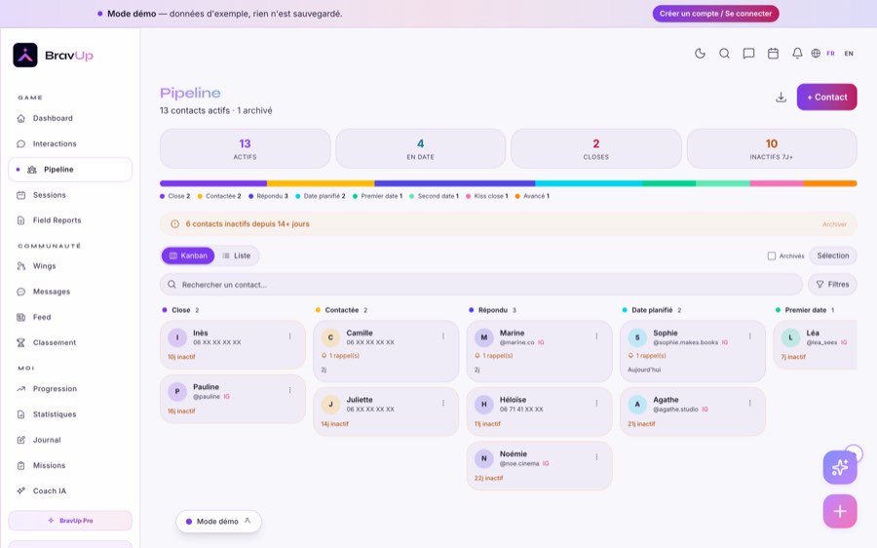Click the orange Avancé segment of bar

830,183
